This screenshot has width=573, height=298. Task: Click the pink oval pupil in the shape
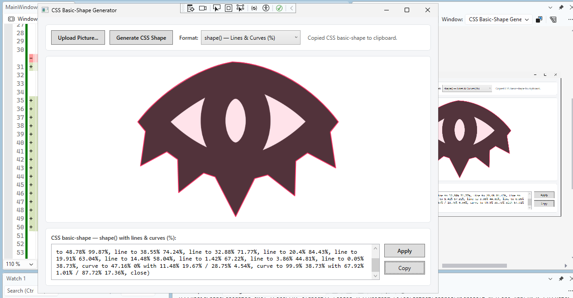[235, 121]
